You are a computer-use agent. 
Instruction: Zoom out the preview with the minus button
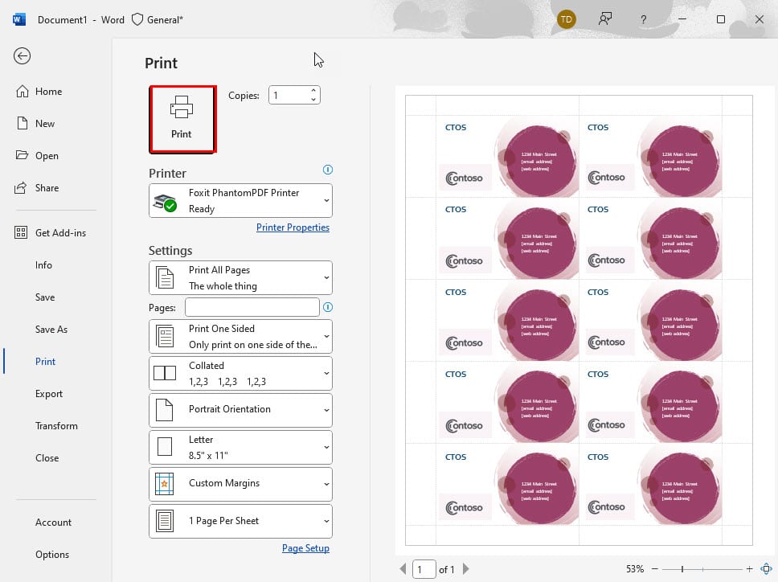tap(655, 569)
